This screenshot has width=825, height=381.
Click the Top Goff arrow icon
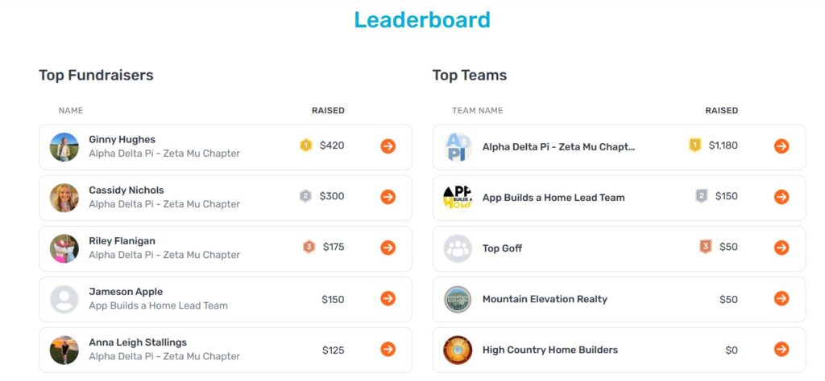pos(781,248)
